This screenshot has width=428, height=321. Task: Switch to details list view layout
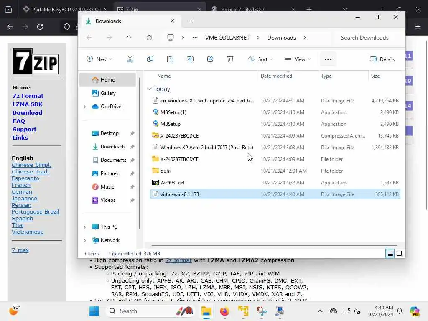pos(390,254)
